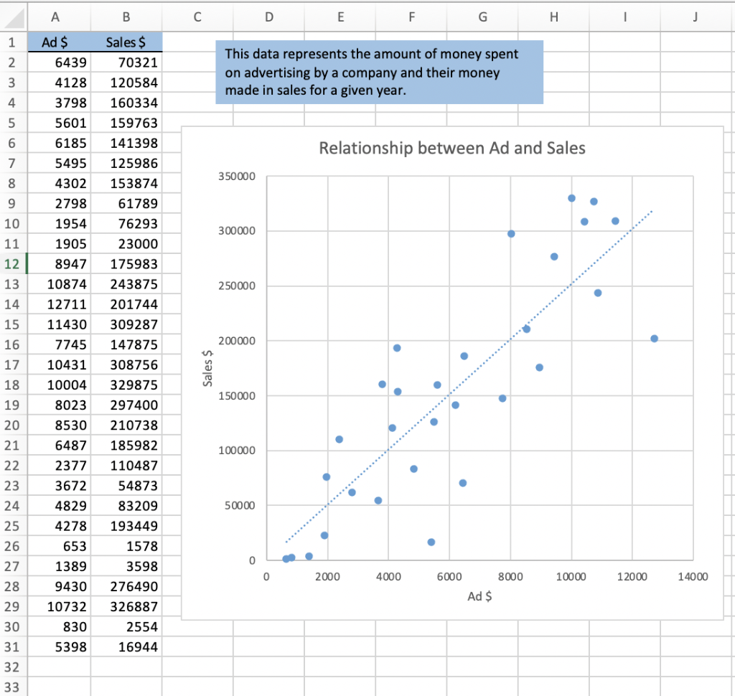Select column A header
The width and height of the screenshot is (735, 696).
55,16
